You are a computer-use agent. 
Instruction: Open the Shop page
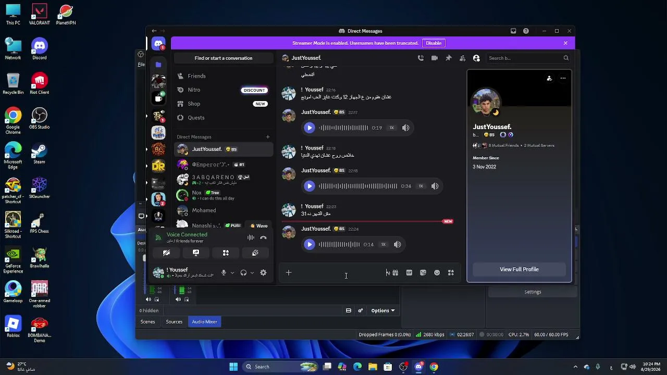click(x=224, y=104)
